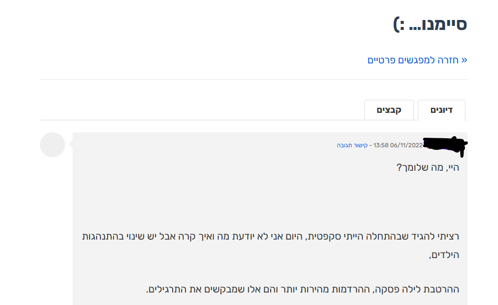The width and height of the screenshot is (498, 305).
Task: Click the 06/11/2022 comment date
Action: pyautogui.click(x=406, y=145)
